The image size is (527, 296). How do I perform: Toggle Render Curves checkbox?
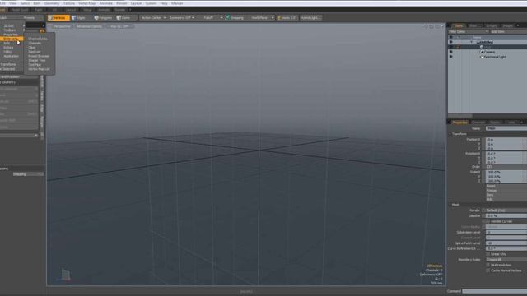(x=487, y=221)
